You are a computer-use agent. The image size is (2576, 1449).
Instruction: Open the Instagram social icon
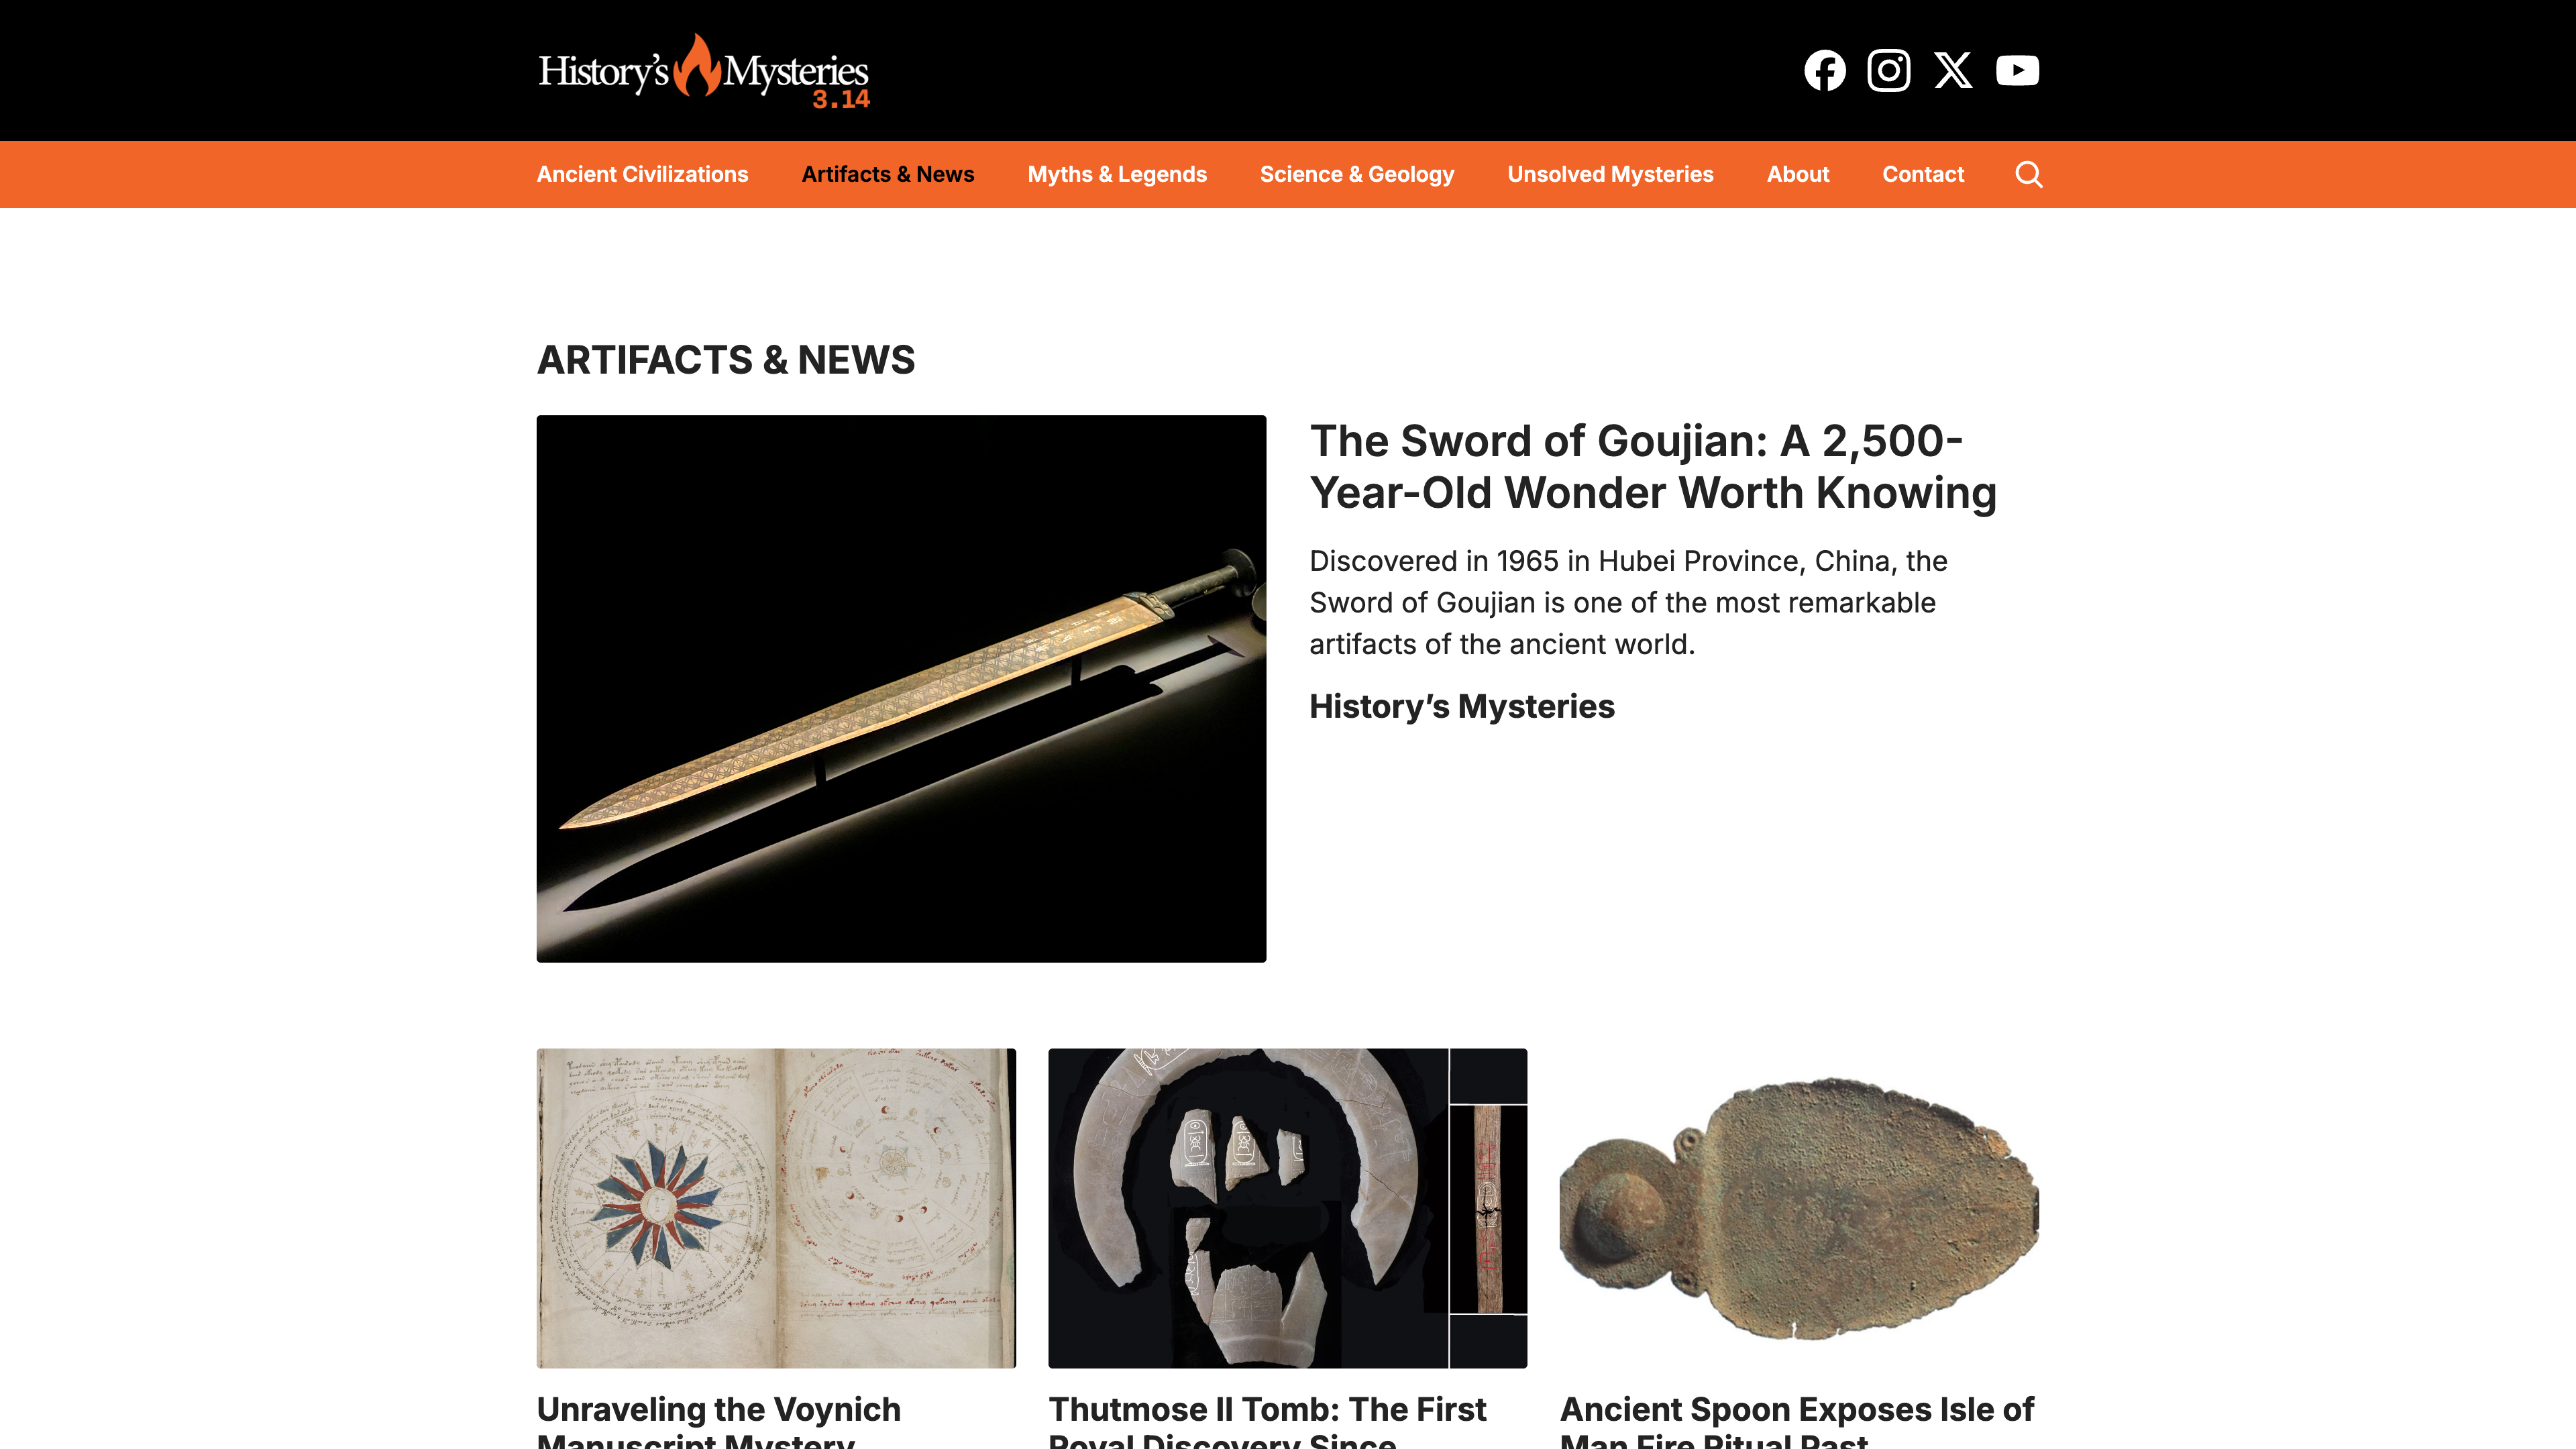pyautogui.click(x=1888, y=70)
